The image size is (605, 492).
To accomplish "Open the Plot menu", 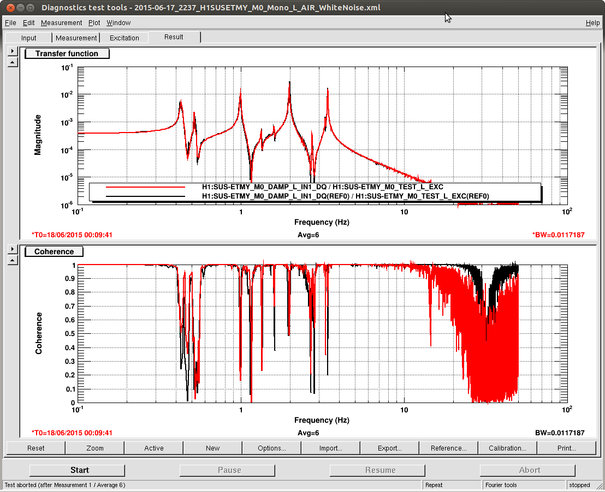I will point(94,23).
